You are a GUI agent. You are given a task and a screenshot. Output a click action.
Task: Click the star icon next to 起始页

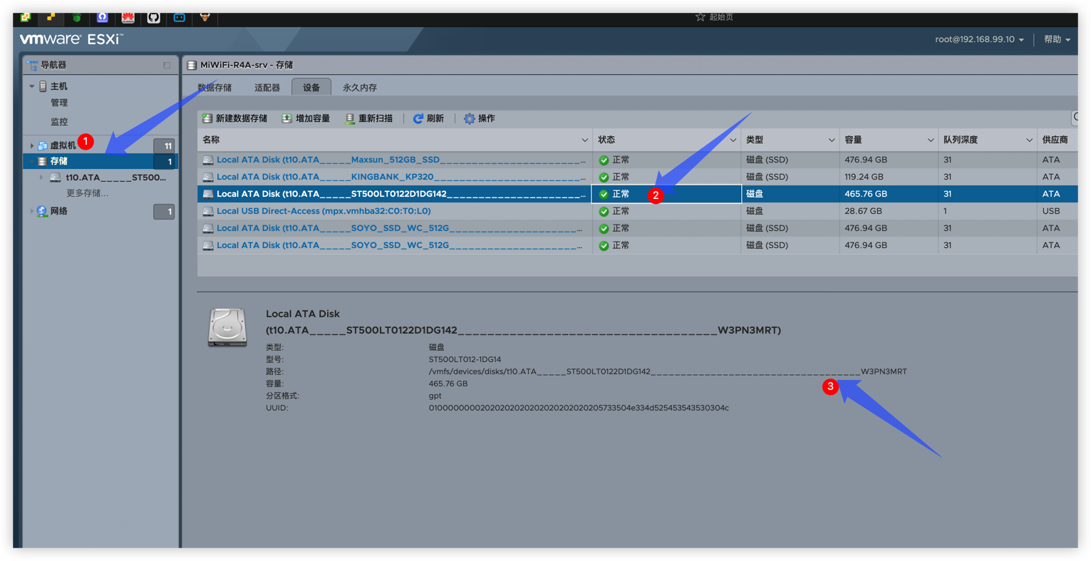700,17
